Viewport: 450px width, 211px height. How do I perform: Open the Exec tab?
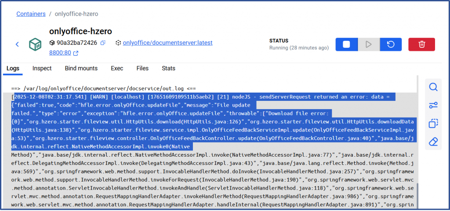click(117, 68)
